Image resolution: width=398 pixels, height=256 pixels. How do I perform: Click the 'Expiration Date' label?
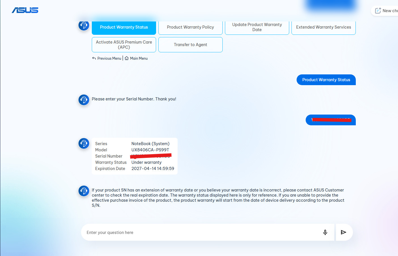click(110, 169)
